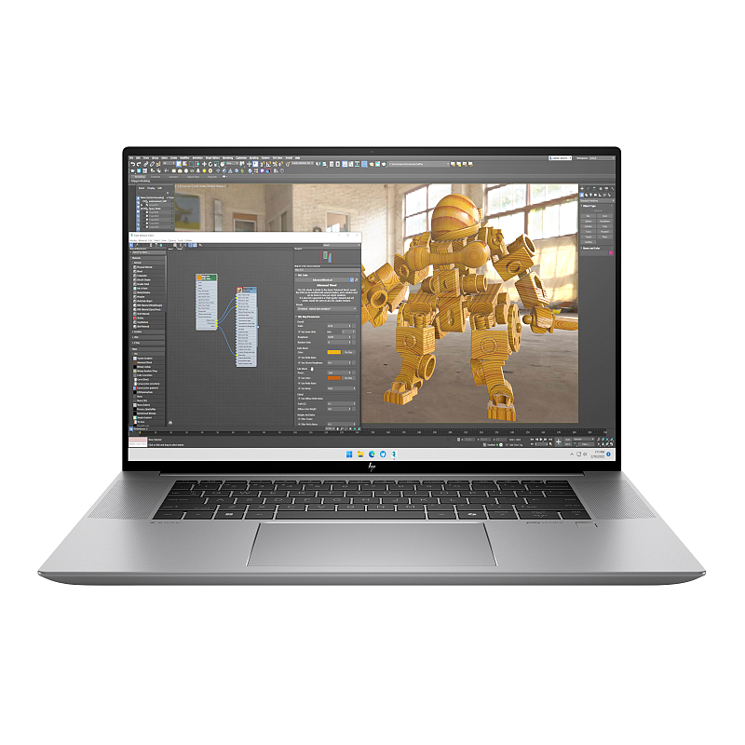The width and height of the screenshot is (745, 745).
Task: Open the Named Selection Sets dropdown
Action: pyautogui.click(x=303, y=163)
